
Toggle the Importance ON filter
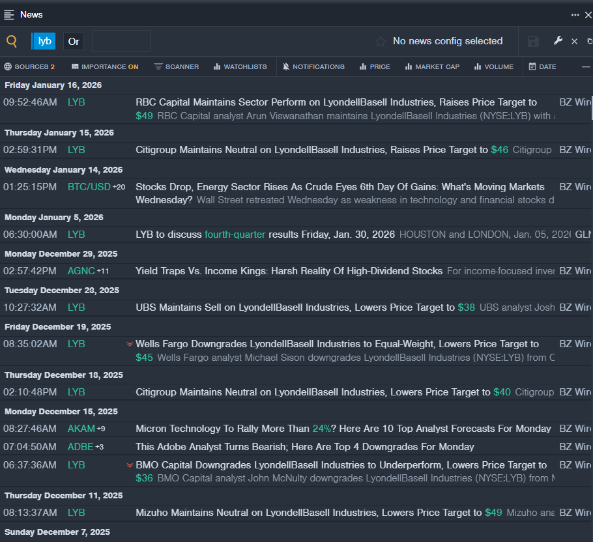point(105,66)
